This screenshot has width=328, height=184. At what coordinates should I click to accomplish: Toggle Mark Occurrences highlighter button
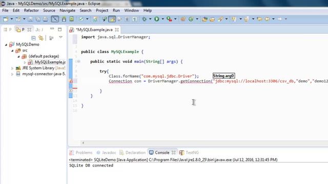112,19
